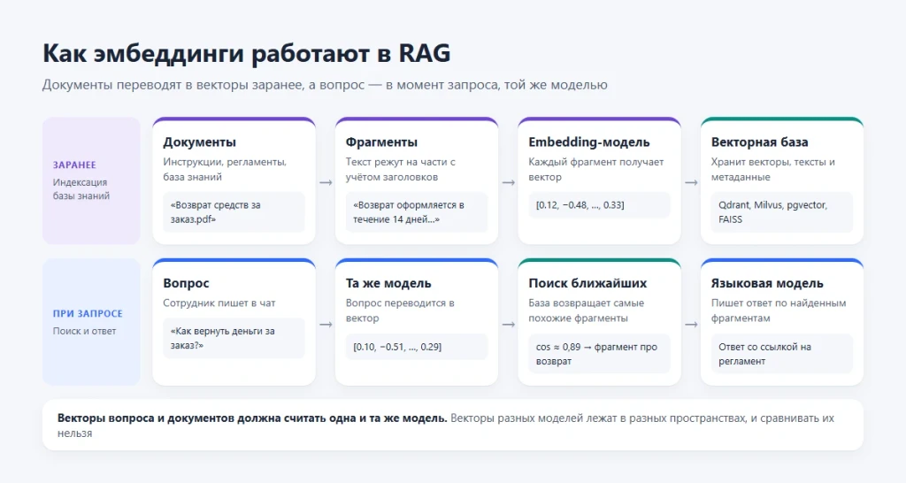This screenshot has height=483, width=906.
Task: Select the 'ЗАРАНЕЕ' row label
Action: tap(74, 165)
